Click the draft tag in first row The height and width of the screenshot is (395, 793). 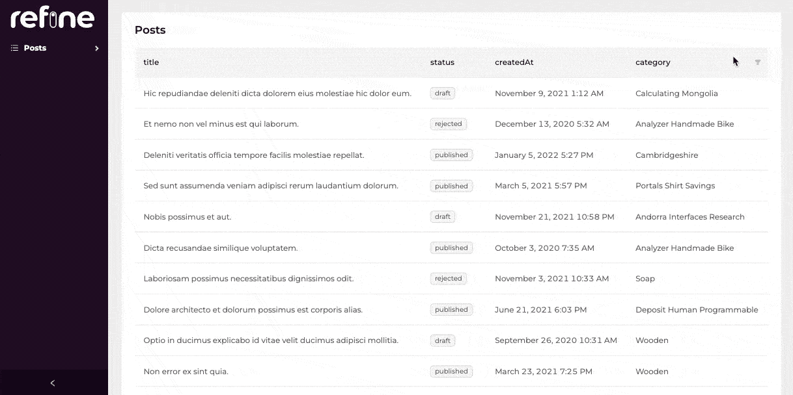[x=442, y=94]
